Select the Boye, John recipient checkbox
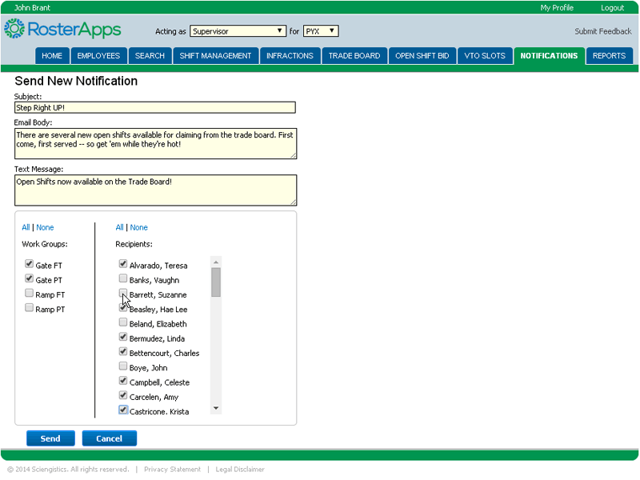 coord(123,367)
